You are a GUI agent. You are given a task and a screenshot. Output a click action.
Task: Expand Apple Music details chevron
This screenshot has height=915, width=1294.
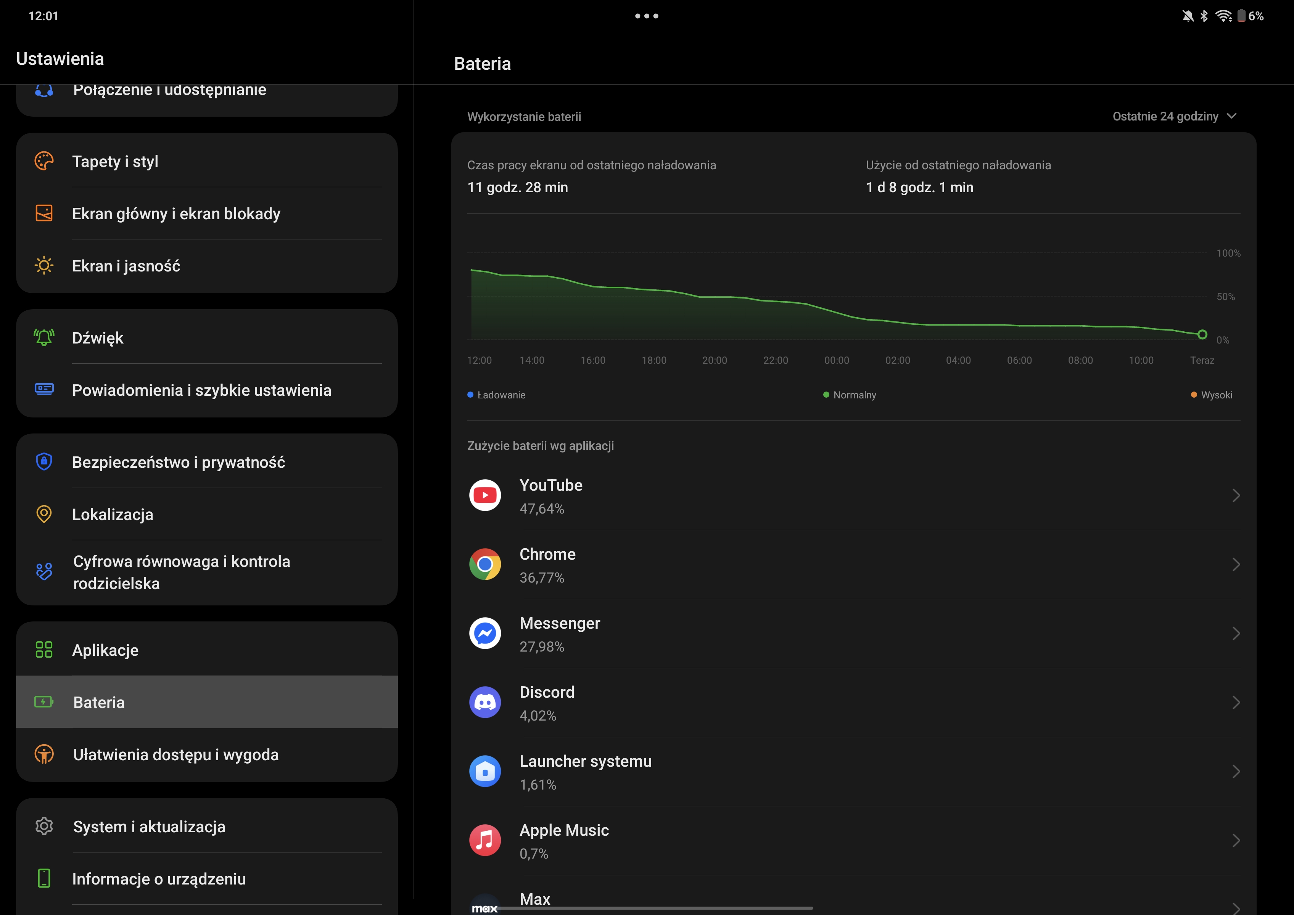pyautogui.click(x=1236, y=840)
